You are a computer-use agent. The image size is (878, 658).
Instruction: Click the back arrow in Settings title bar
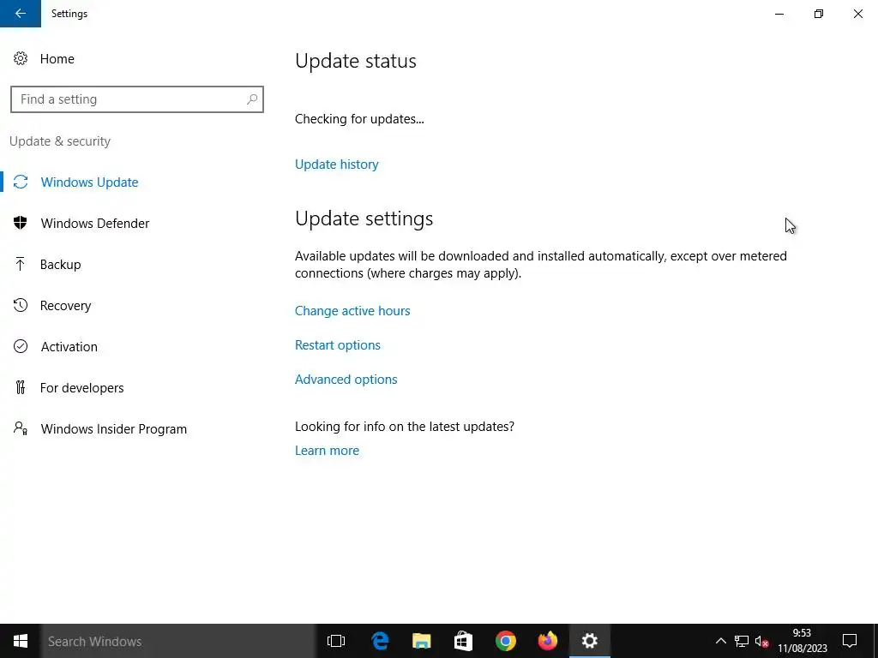click(x=21, y=14)
